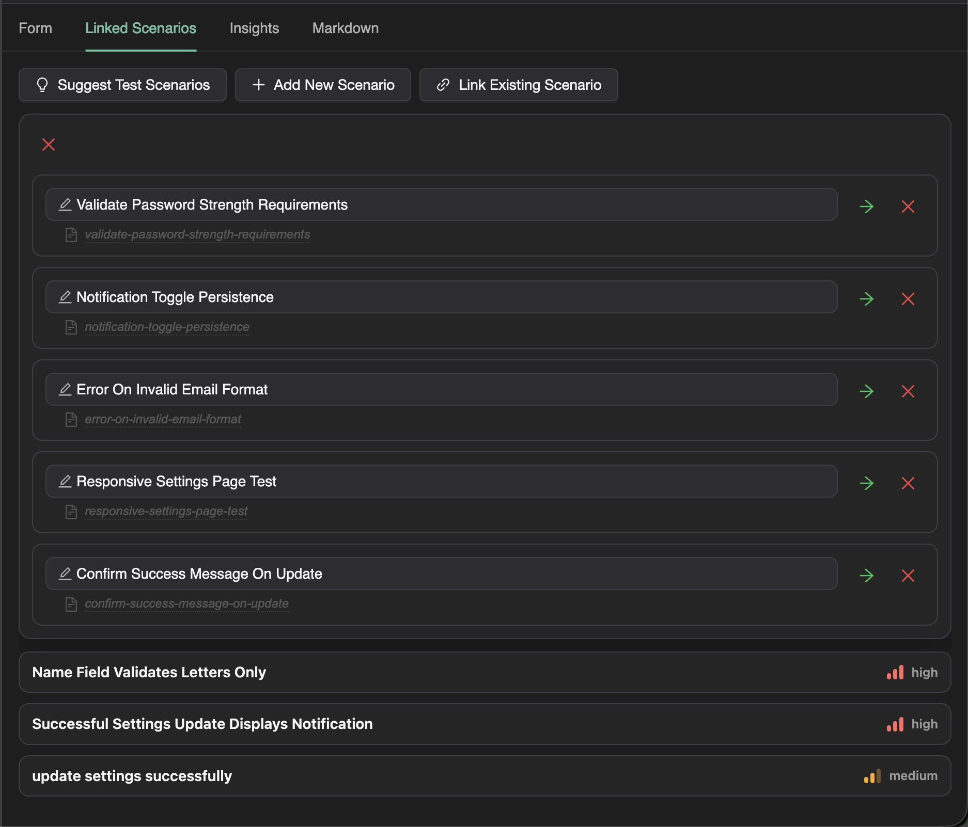Click confirm-success-message-on-update file name
The image size is (968, 827).
click(x=186, y=604)
